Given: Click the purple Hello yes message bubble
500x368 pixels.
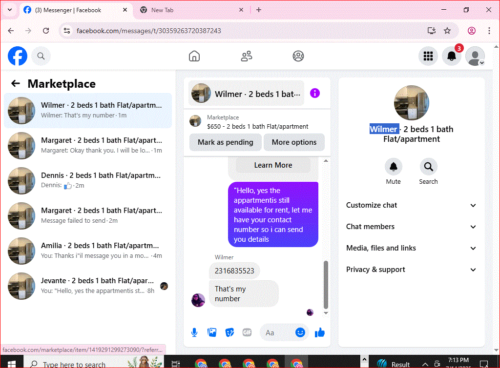Looking at the screenshot, I should coord(273,214).
